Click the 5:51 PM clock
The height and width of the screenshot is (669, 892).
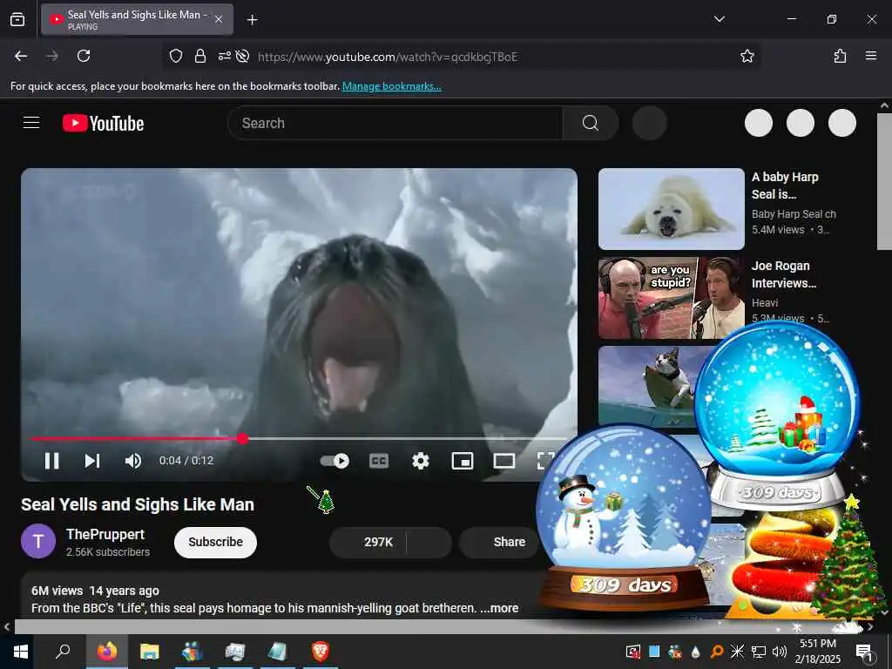817,644
